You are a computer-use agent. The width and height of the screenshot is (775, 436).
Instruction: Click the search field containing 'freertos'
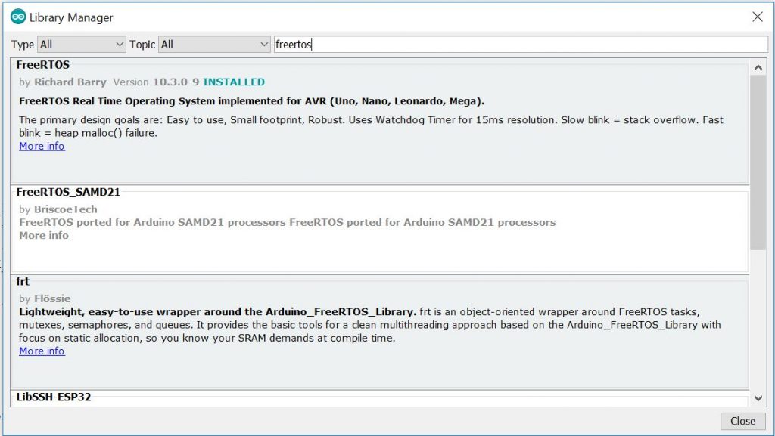coord(519,45)
